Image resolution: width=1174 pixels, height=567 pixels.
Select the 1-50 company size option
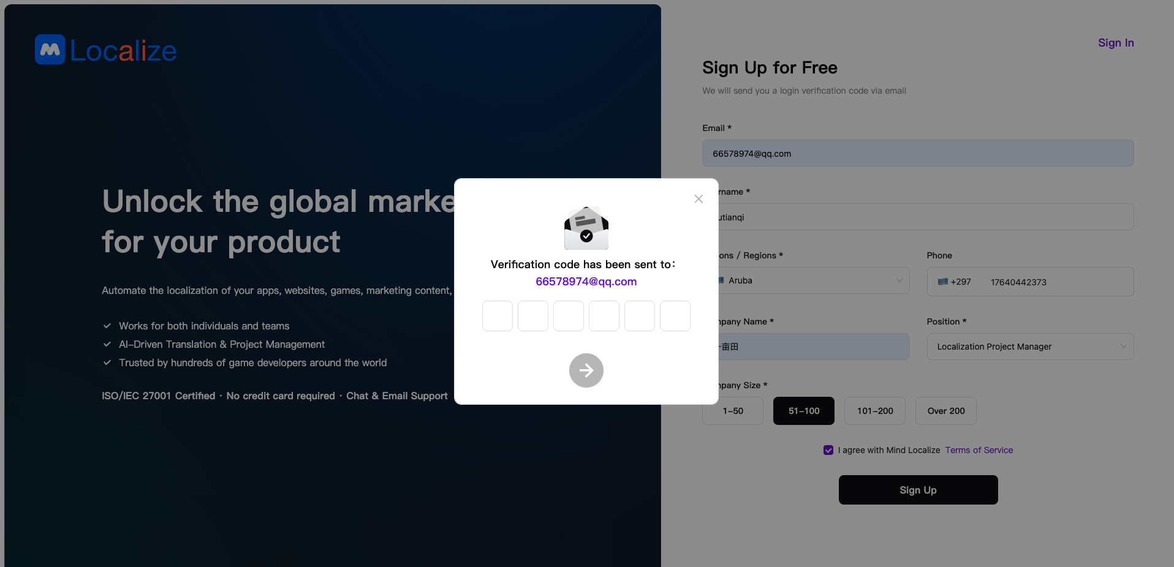click(x=732, y=411)
